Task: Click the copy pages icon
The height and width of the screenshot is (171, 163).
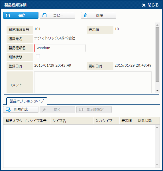Action: pyautogui.click(x=44, y=15)
